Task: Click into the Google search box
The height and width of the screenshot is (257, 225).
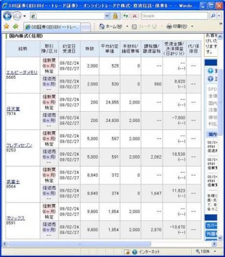Action: (175, 16)
